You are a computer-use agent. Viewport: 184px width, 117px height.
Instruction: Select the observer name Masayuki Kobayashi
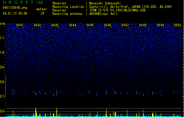point(105,3)
